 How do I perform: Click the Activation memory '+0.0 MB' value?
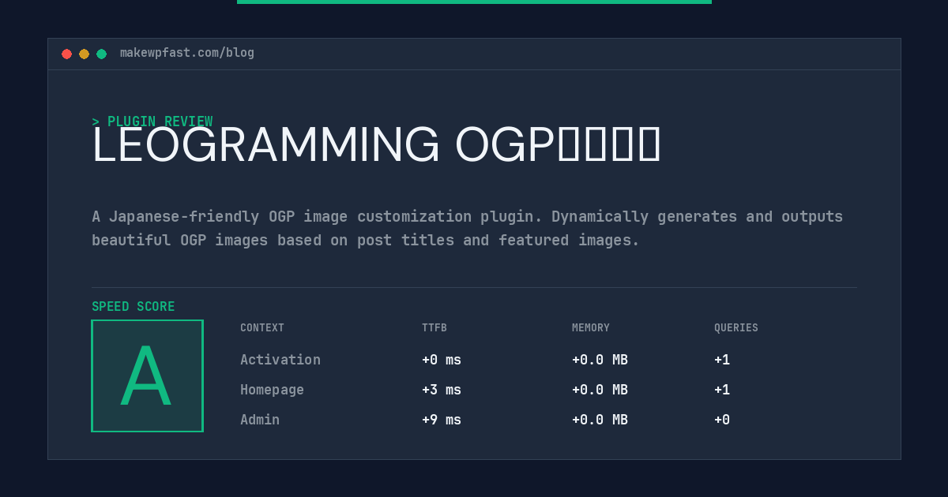click(x=600, y=360)
